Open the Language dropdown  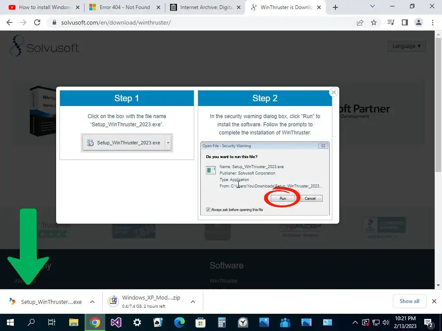(407, 46)
